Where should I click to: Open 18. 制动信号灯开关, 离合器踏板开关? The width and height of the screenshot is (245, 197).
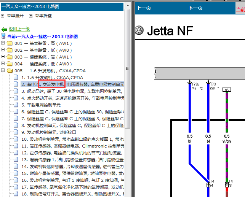[x=73, y=194]
